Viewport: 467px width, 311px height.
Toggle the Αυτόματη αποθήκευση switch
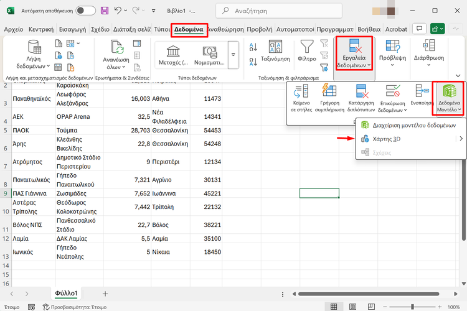[x=85, y=11]
